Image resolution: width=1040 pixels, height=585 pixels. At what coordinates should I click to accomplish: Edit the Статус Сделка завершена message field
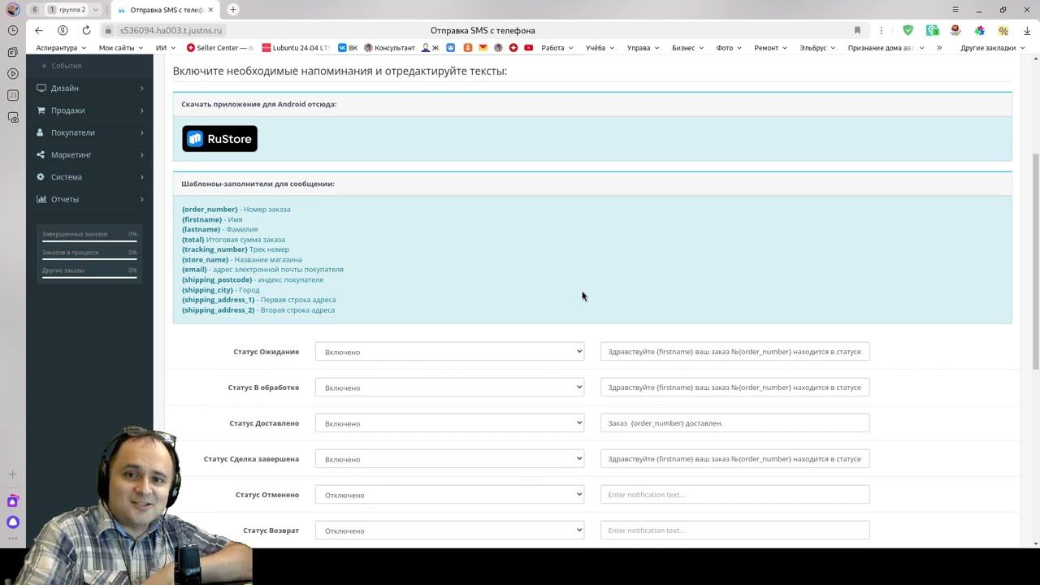coord(734,459)
